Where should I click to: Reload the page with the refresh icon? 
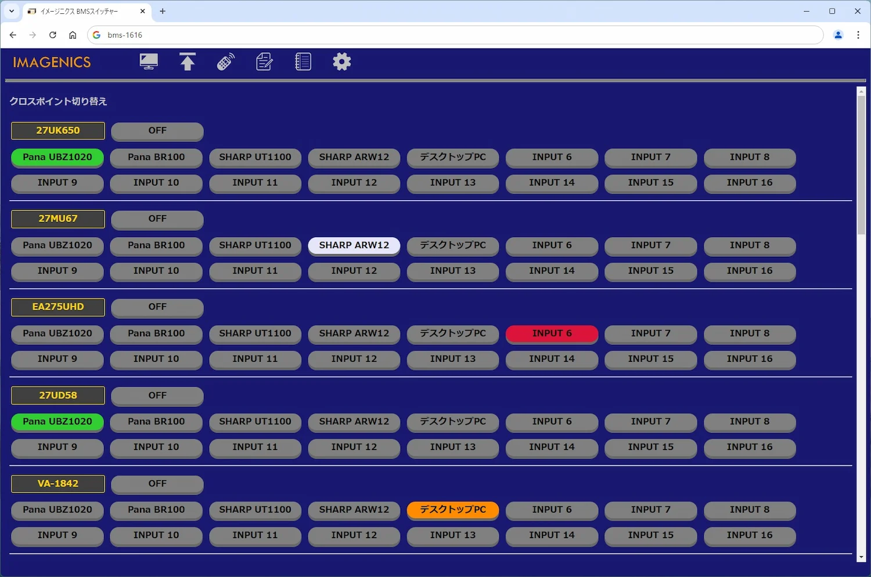click(x=53, y=35)
